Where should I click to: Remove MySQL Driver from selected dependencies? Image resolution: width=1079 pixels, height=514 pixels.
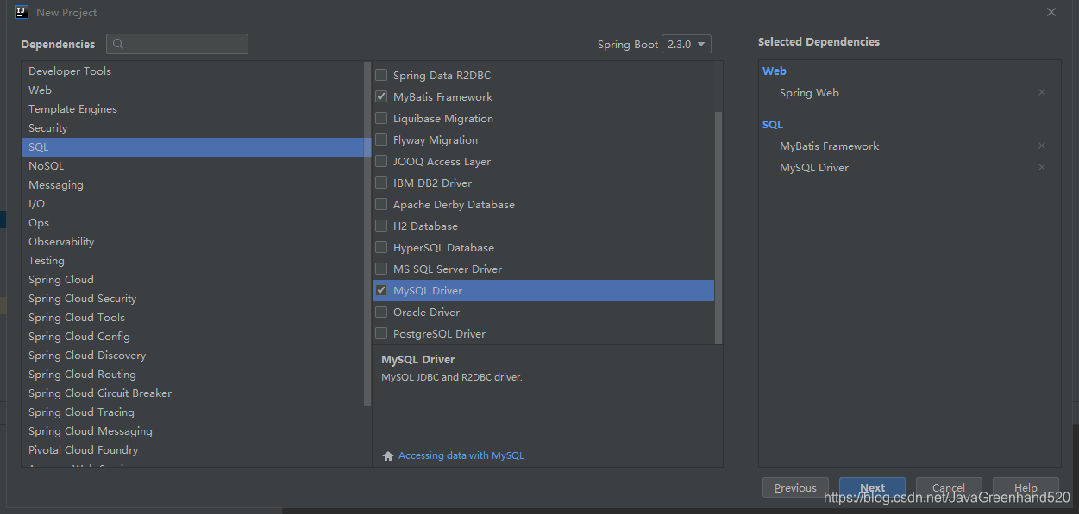(x=1042, y=167)
